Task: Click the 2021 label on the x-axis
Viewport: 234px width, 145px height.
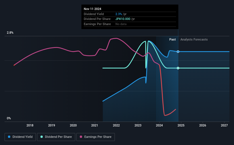Action: [95, 125]
